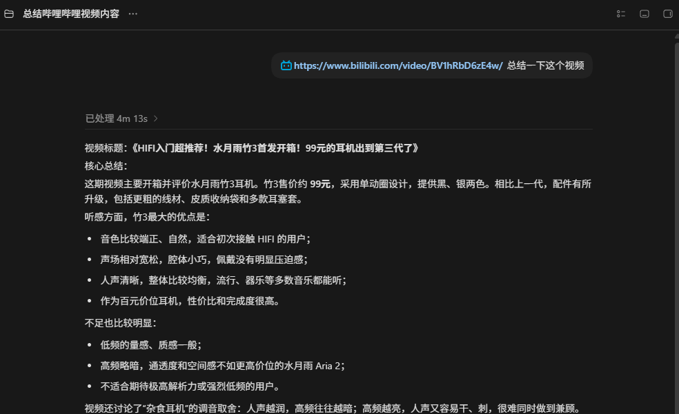Click bullet 不适合期待极高解析力
The image size is (679, 414).
coord(190,386)
